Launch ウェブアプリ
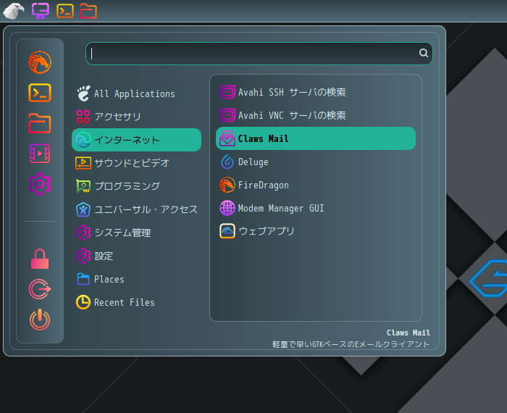This screenshot has width=507, height=413. point(316,231)
